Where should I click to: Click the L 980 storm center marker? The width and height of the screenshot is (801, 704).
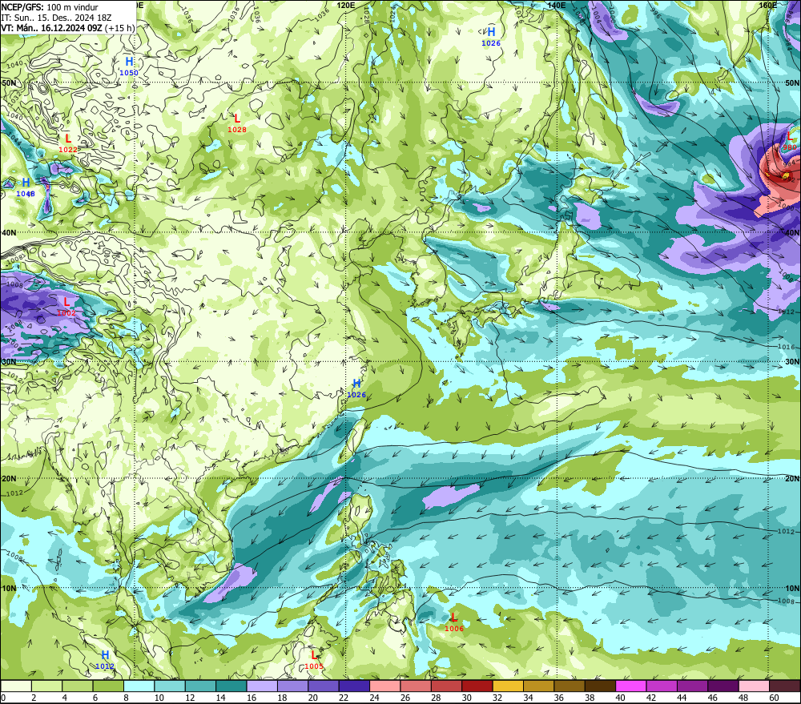[x=790, y=141]
